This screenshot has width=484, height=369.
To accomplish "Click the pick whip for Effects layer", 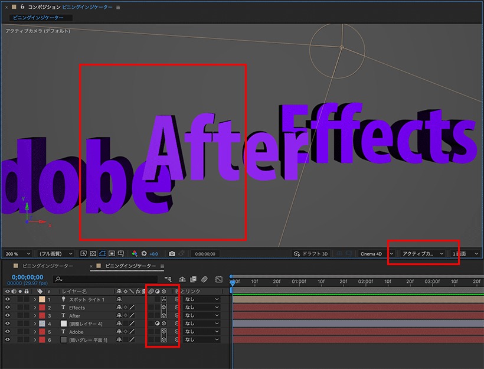I will pyautogui.click(x=176, y=307).
